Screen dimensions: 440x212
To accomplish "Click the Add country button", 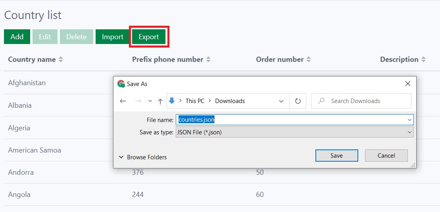I will click(17, 37).
